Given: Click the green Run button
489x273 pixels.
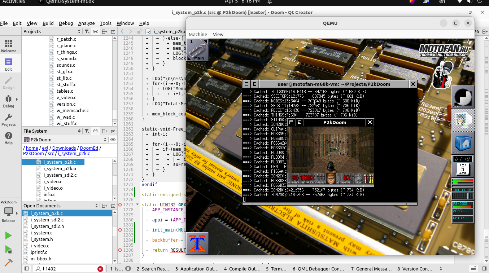Looking at the screenshot, I should 8,236.
